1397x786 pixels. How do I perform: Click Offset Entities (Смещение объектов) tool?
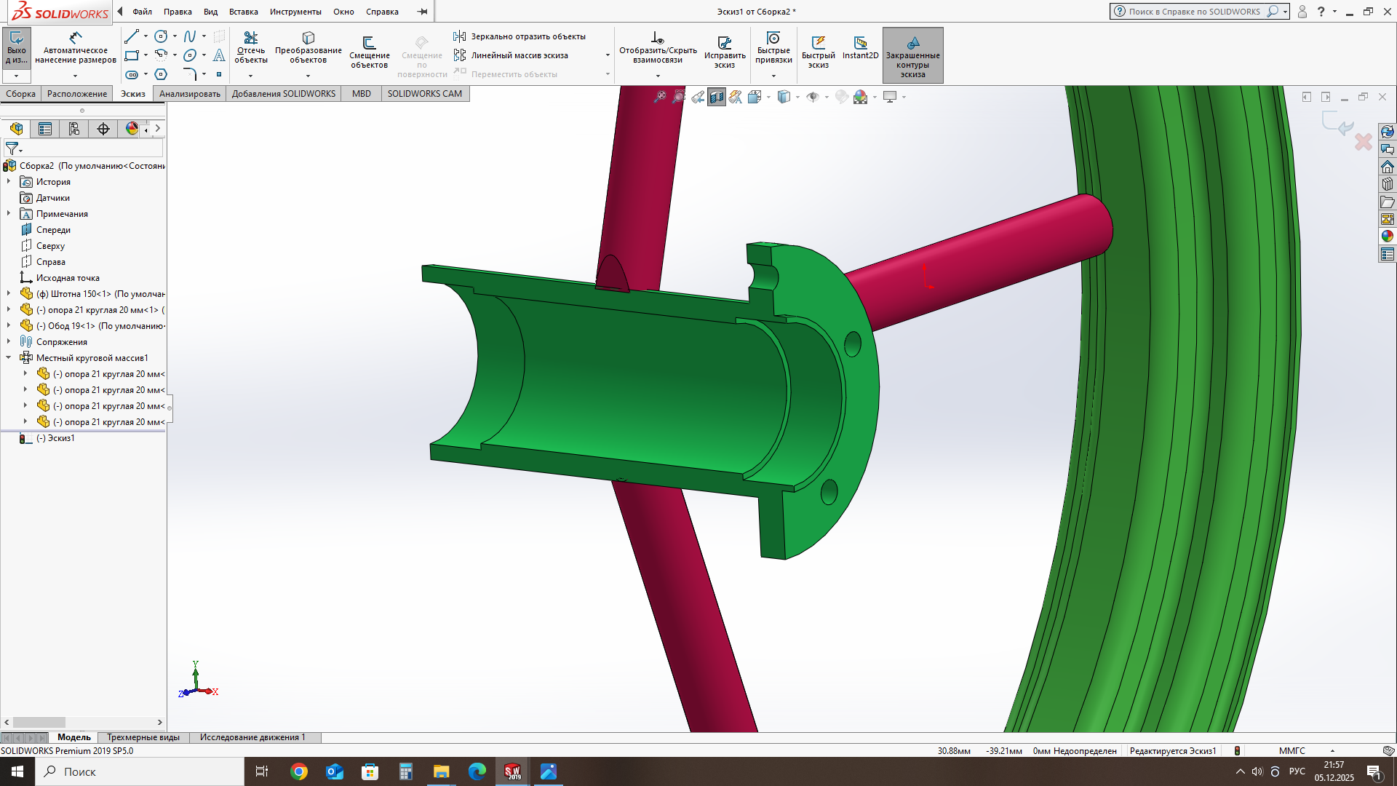pos(369,43)
